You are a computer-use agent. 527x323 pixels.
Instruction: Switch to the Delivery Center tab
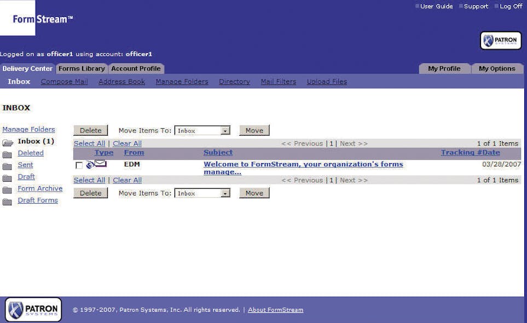pos(27,68)
